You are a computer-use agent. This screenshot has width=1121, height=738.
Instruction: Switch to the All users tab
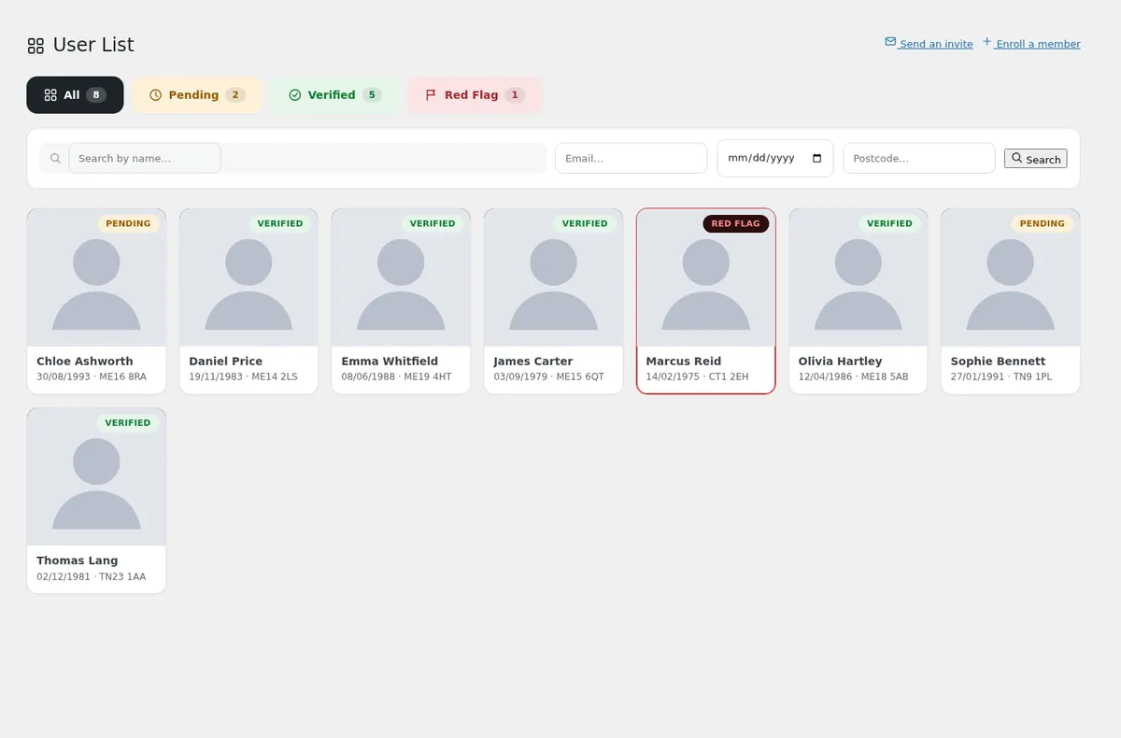point(75,95)
